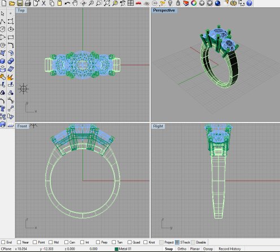Select the Box solid tool
Viewport: 280px width, 252px height.
2,61
